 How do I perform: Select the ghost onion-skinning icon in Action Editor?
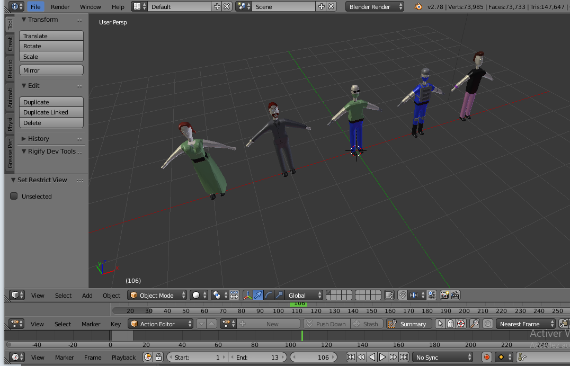pyautogui.click(x=450, y=324)
